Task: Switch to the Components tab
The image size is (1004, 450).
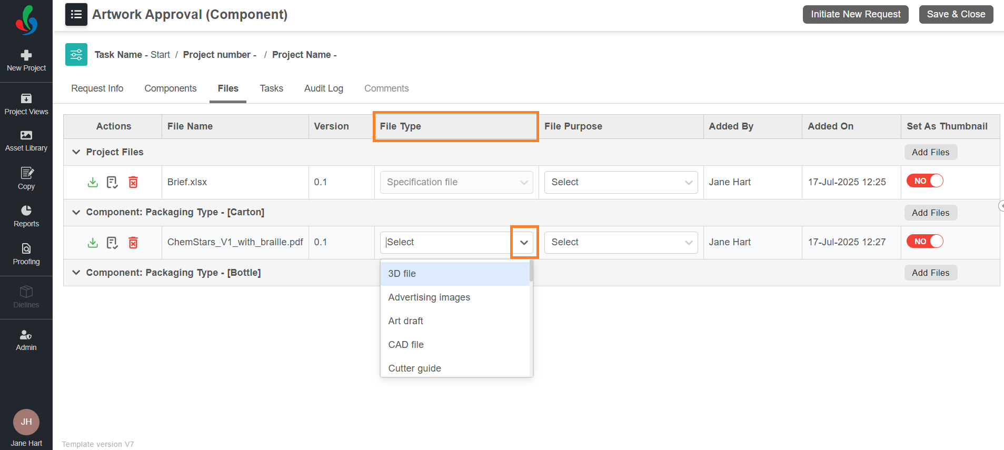Action: (x=171, y=88)
